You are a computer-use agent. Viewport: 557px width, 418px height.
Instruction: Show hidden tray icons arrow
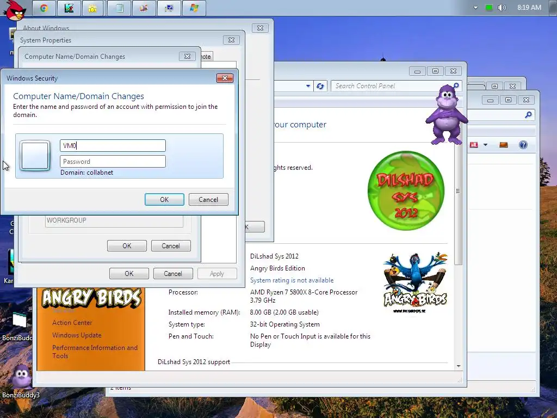coord(475,8)
